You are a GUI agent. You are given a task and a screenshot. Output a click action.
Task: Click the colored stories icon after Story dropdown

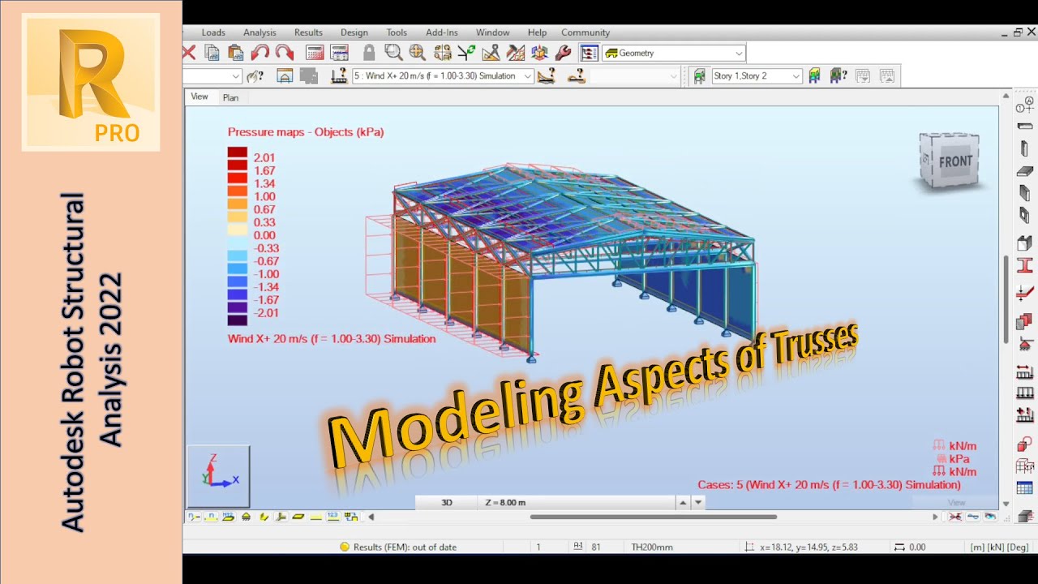pyautogui.click(x=814, y=75)
